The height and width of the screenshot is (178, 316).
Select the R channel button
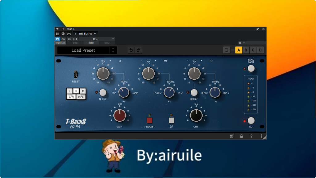click(x=83, y=91)
